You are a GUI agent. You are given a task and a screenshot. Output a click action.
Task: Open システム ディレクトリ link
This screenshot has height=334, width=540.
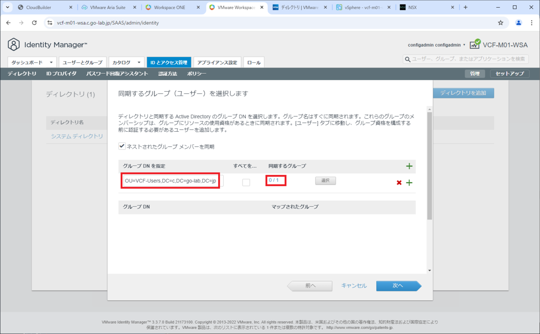click(77, 136)
